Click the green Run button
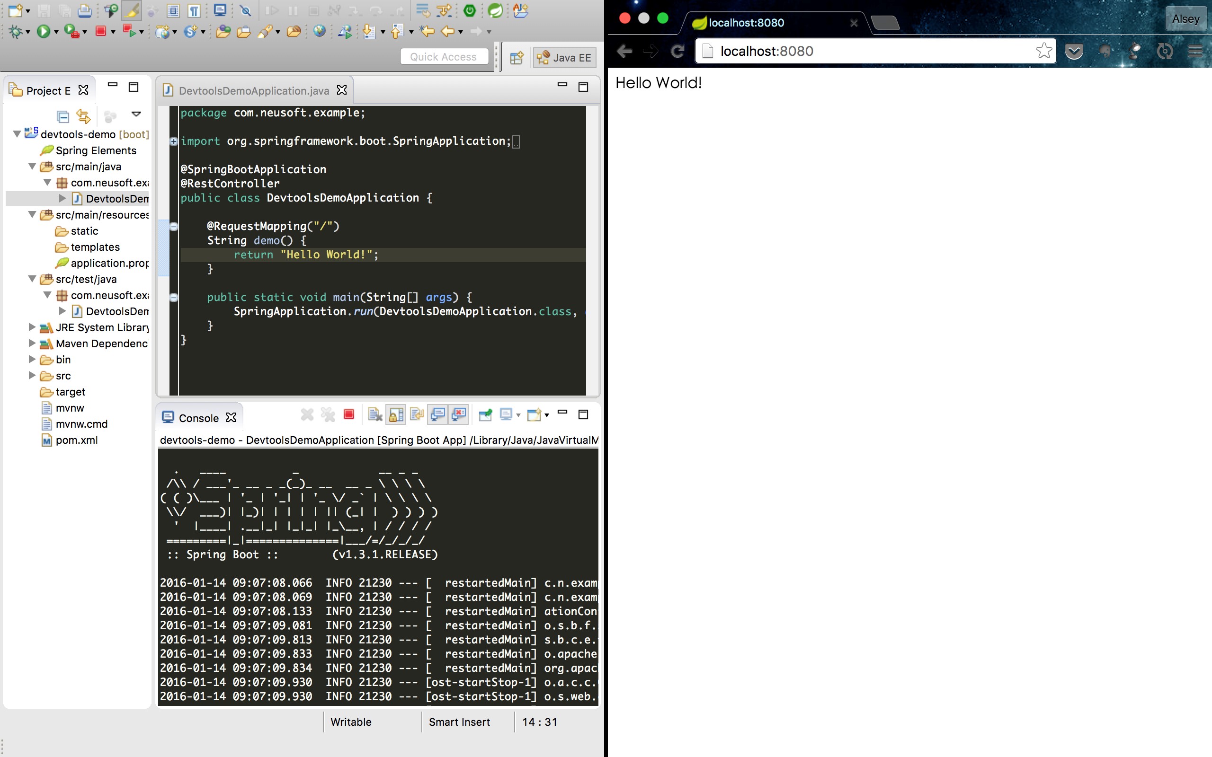This screenshot has height=757, width=1212. pyautogui.click(x=44, y=32)
